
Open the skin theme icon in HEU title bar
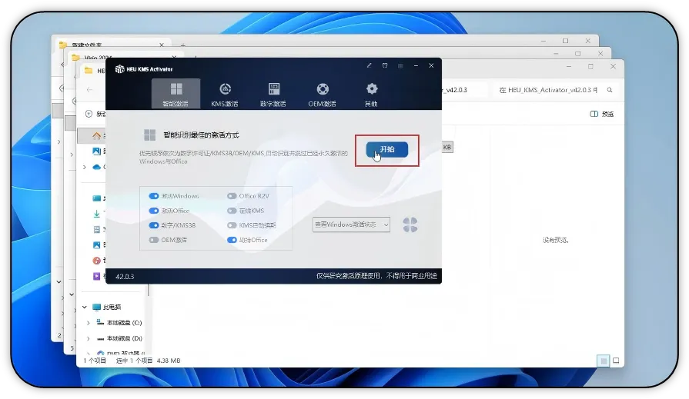pos(385,65)
